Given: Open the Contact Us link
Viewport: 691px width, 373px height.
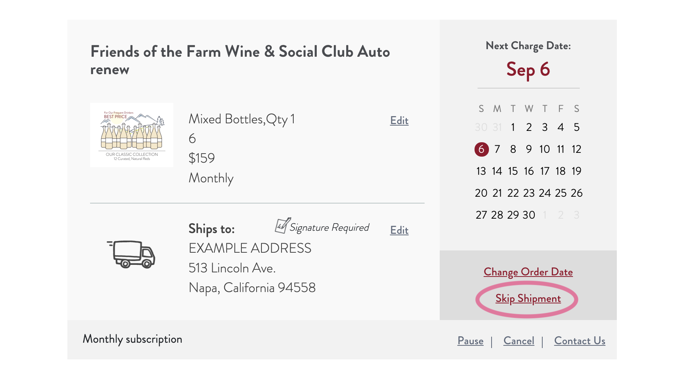Looking at the screenshot, I should [x=579, y=341].
